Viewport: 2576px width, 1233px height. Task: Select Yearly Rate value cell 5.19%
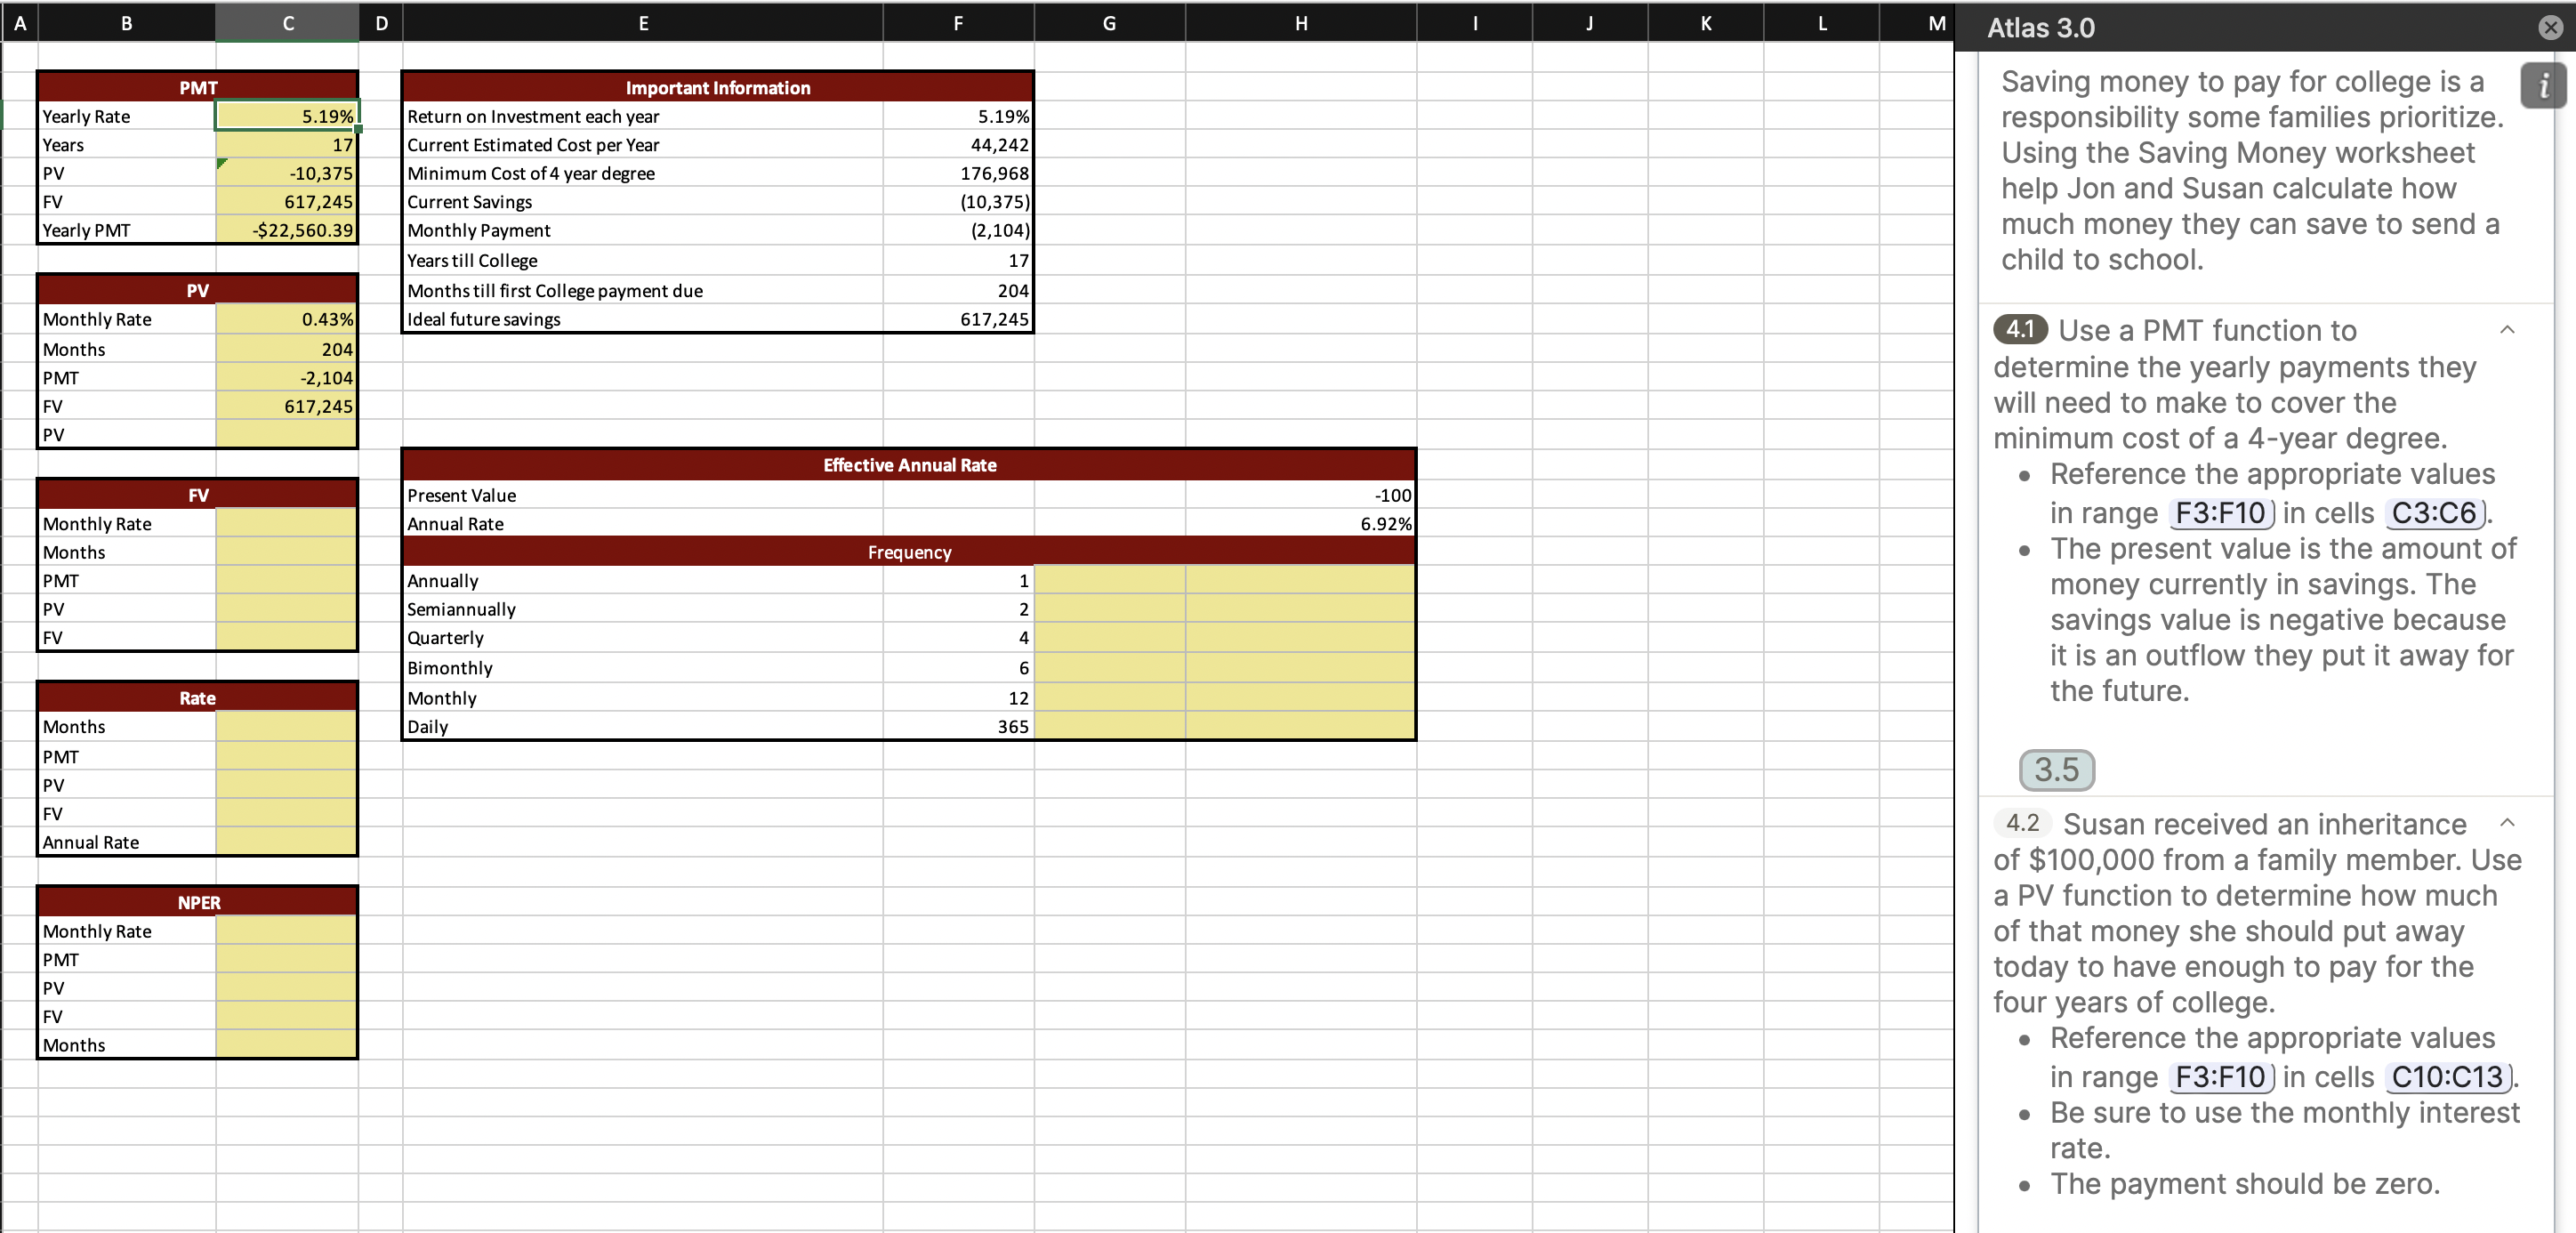tap(287, 116)
